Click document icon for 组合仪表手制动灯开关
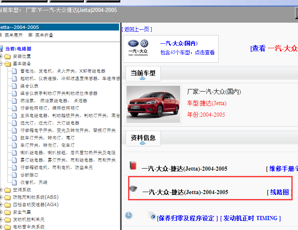This screenshot has width=298, height=230. [x=14, y=94]
